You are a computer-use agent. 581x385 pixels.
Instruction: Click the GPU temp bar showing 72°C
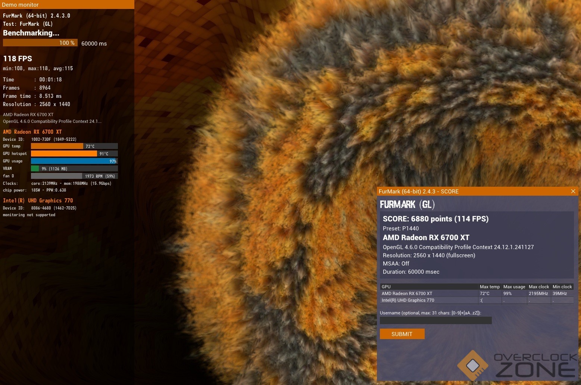pyautogui.click(x=74, y=146)
